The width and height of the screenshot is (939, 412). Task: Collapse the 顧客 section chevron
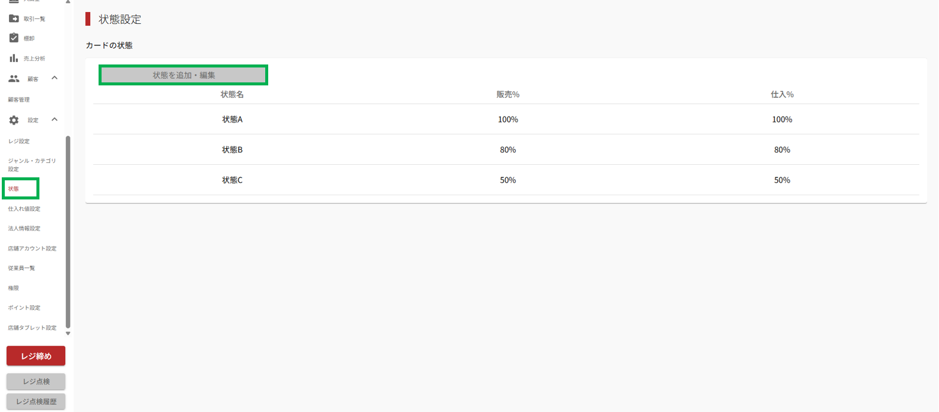point(54,78)
